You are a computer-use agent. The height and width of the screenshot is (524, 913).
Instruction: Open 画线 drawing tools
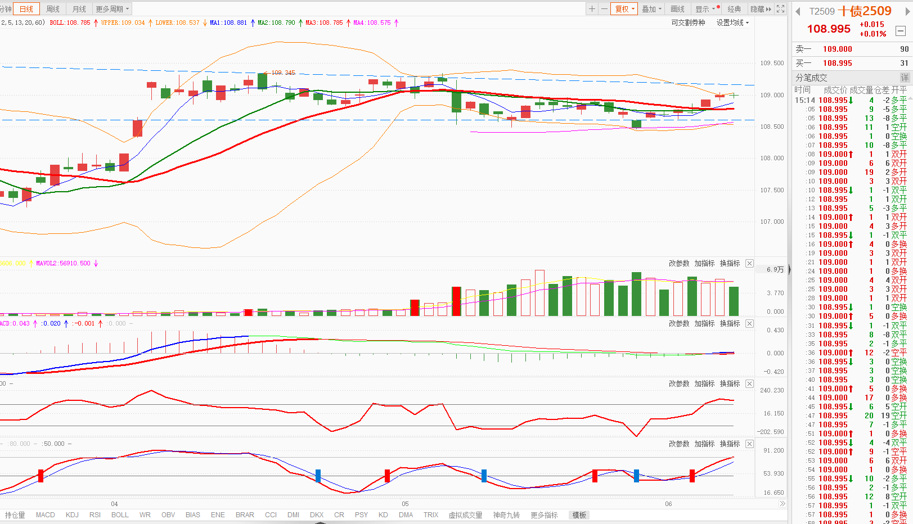[x=678, y=9]
